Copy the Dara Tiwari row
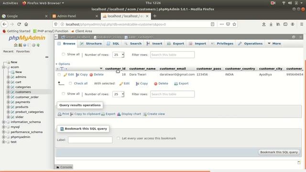 point(82,75)
